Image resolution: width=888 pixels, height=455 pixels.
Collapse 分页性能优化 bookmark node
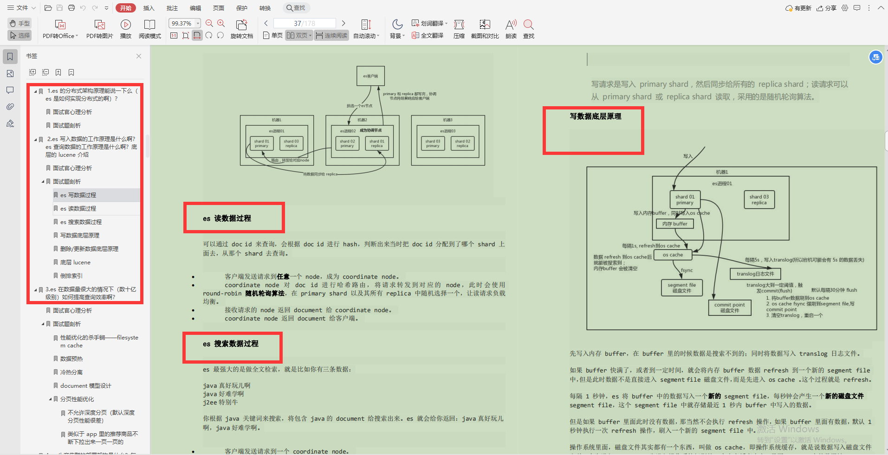[x=51, y=399]
